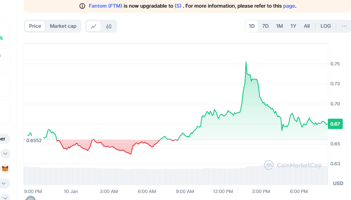Click the volume bars beneath the chart
The height and width of the screenshot is (200, 351).
[176, 176]
